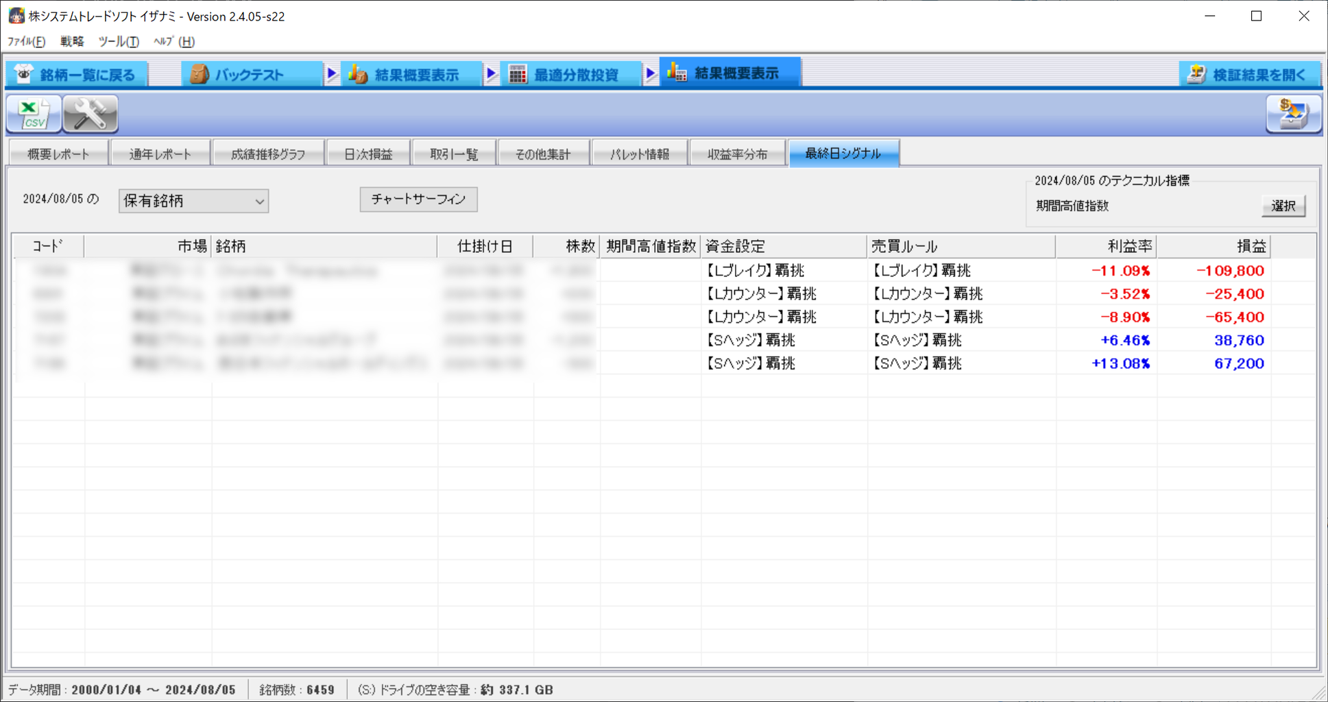This screenshot has width=1328, height=702.
Task: Select the -3.52% profit rate cell
Action: pos(1107,294)
